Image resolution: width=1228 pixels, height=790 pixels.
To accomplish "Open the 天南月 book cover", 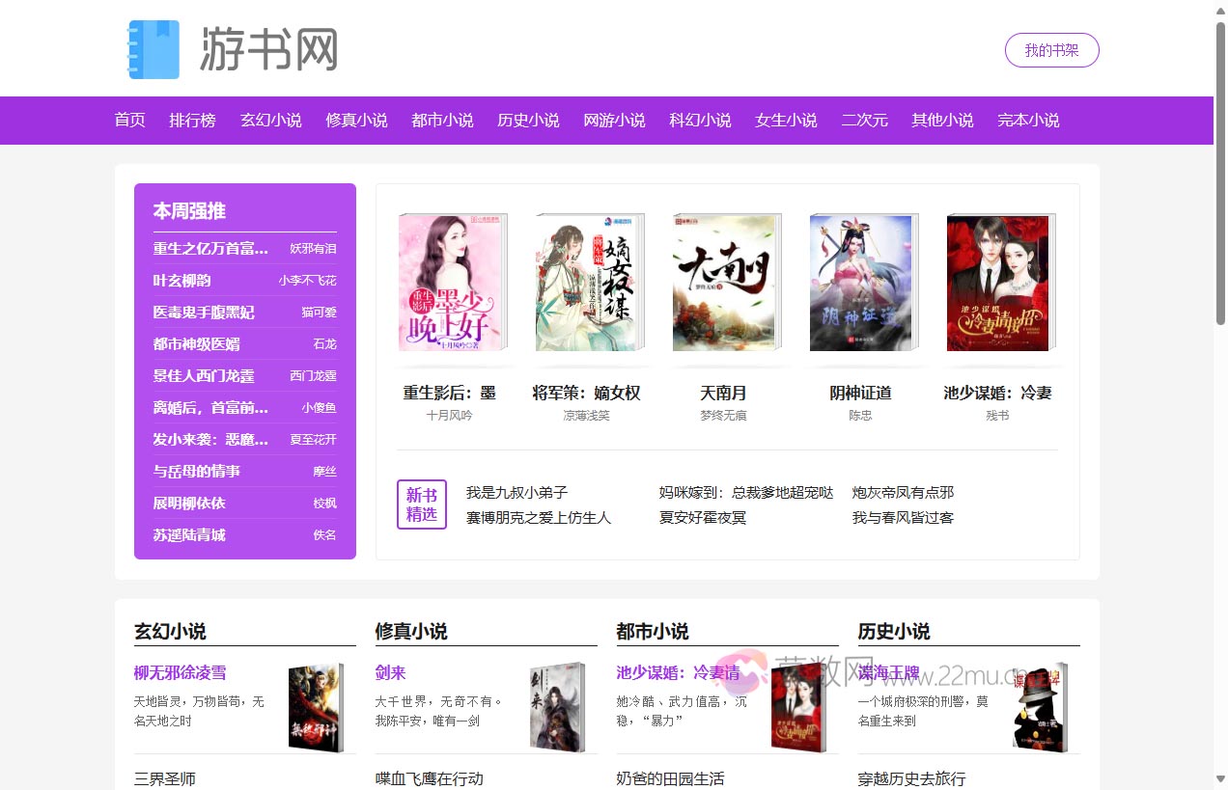I will coord(727,282).
